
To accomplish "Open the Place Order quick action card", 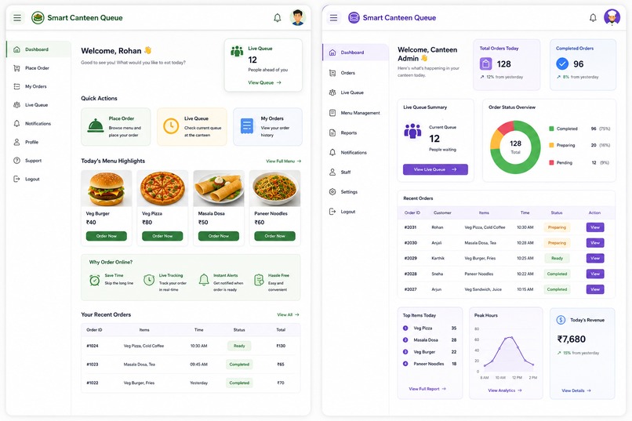I will coord(116,126).
